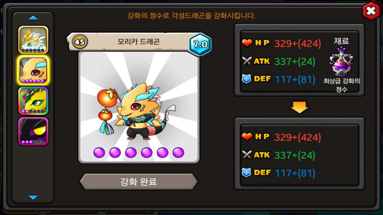Viewport: 383px width, 215px height.
Task: Tap the first purple enhancement orb
Action: pos(99,153)
